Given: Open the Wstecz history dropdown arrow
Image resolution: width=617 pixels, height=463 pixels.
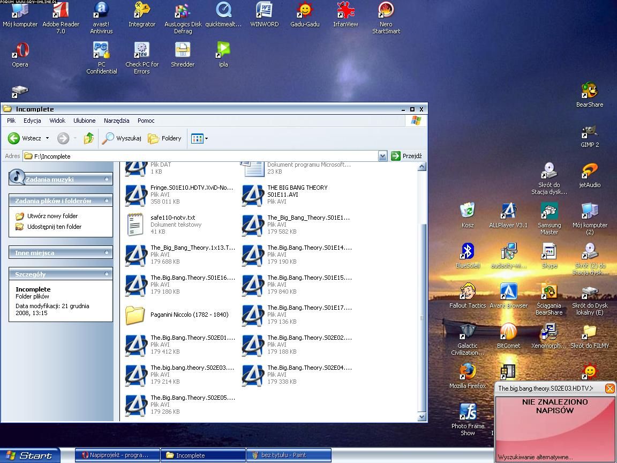Looking at the screenshot, I should click(47, 138).
